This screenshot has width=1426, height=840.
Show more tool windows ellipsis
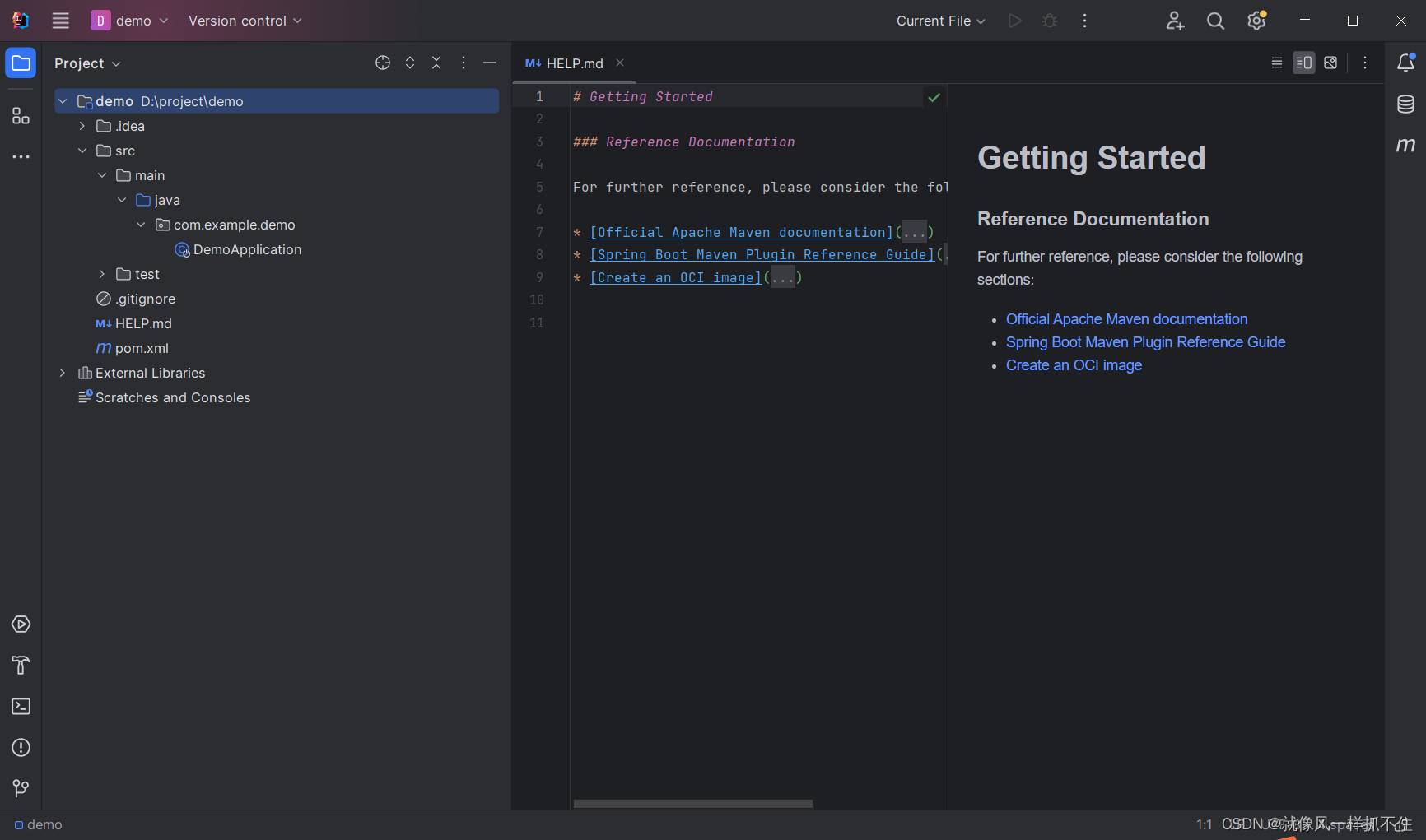[x=21, y=156]
